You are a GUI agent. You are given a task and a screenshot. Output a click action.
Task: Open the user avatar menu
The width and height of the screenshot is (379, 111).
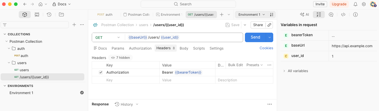[x=373, y=4]
